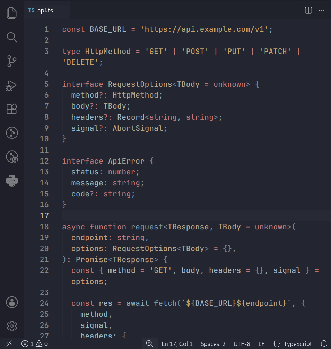
Task: Click Promise on line 21
Action: point(92,260)
